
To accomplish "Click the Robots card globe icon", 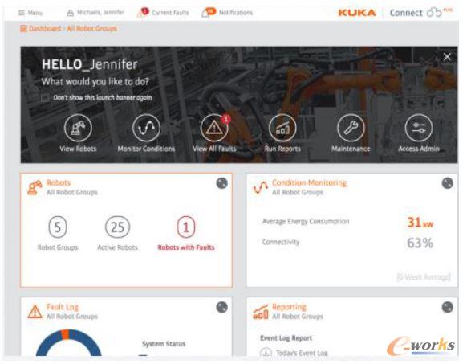I will click(x=221, y=183).
